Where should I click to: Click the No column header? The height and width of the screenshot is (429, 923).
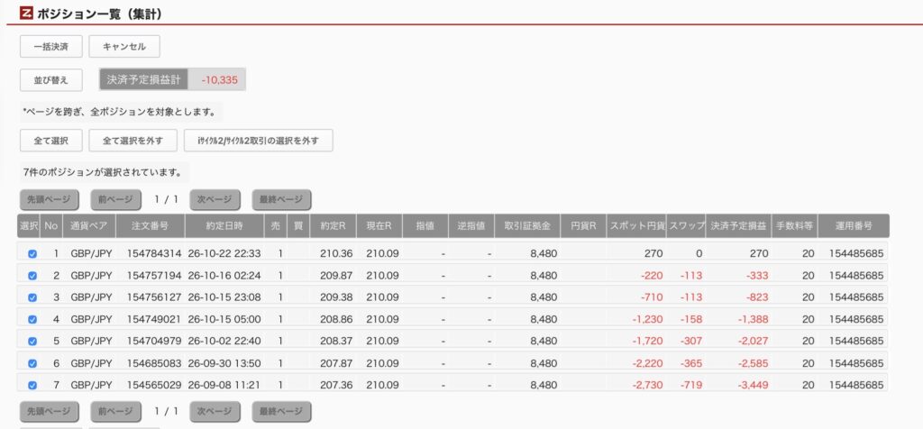click(x=51, y=226)
